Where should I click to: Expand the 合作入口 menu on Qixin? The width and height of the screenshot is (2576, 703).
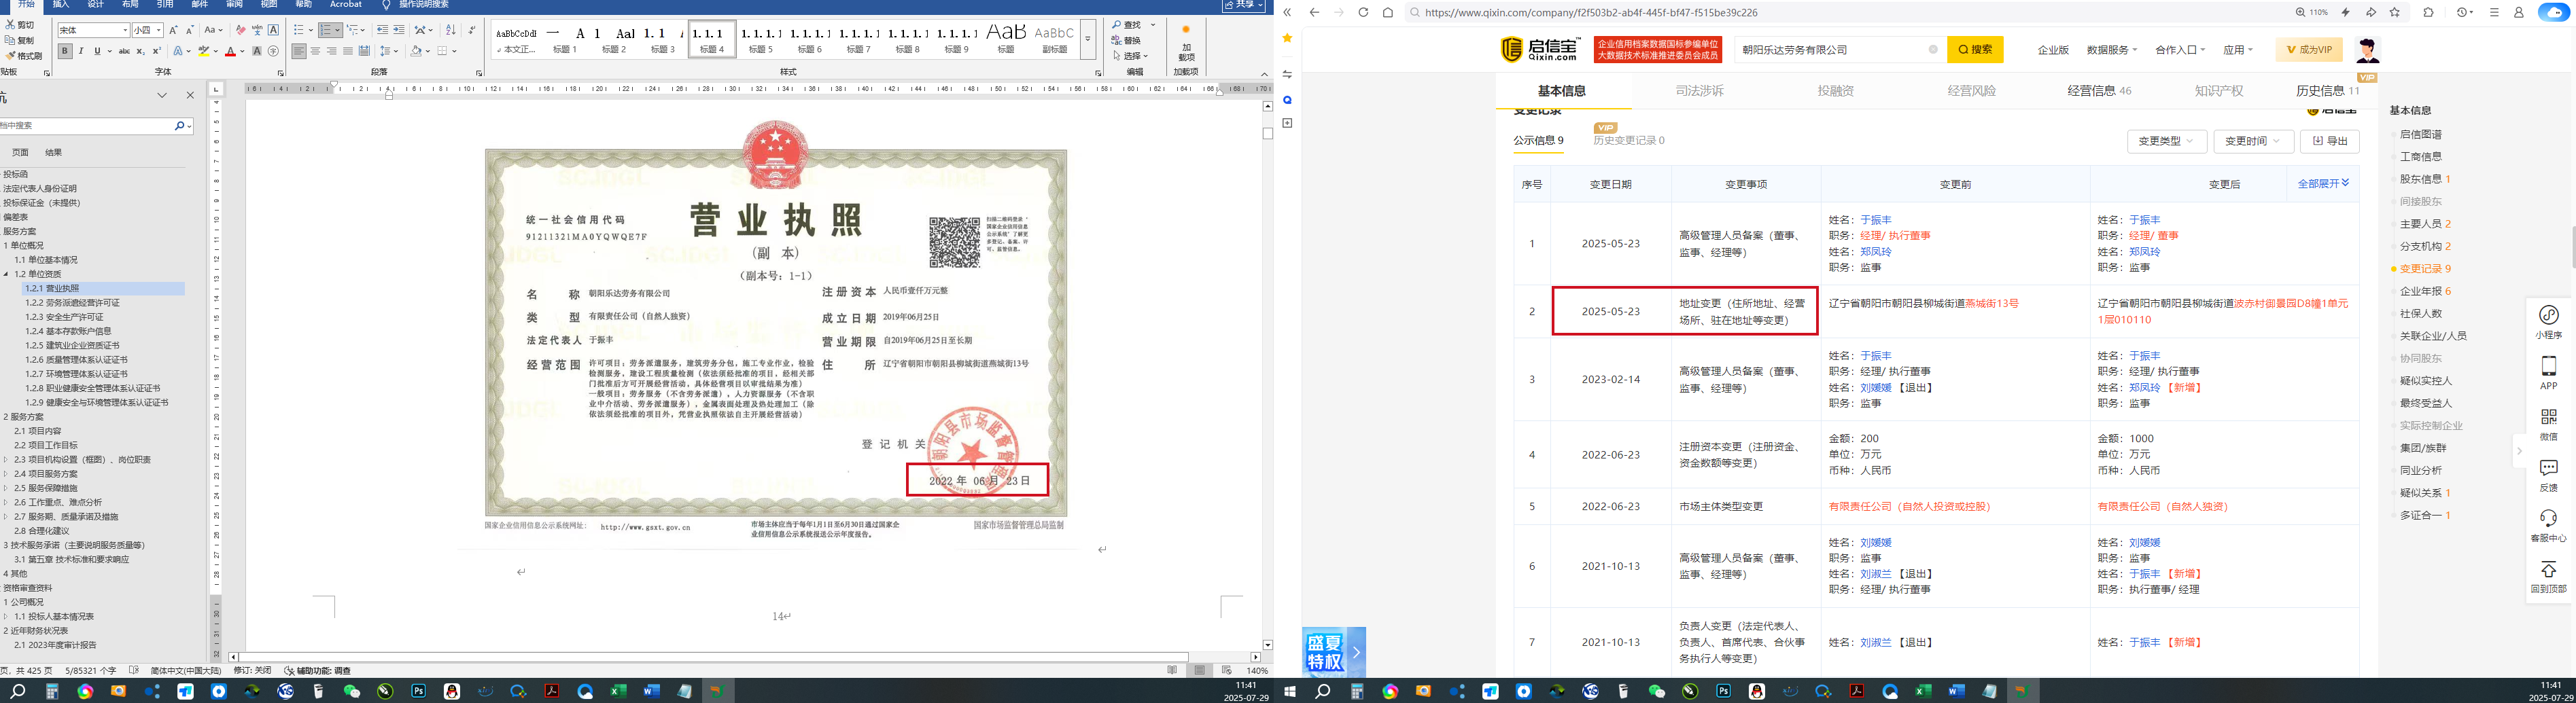(x=2181, y=50)
